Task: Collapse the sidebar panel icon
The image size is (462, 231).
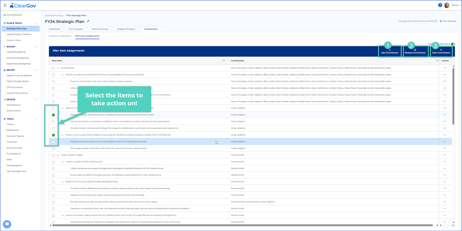Action: click(x=5, y=5)
